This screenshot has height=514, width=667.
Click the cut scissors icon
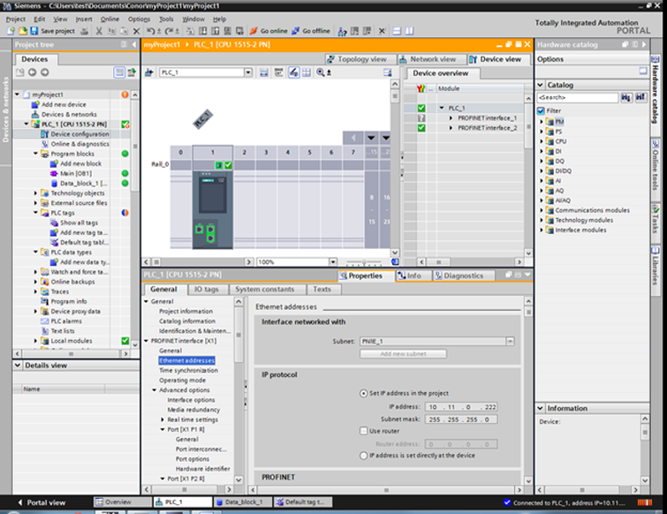point(99,31)
